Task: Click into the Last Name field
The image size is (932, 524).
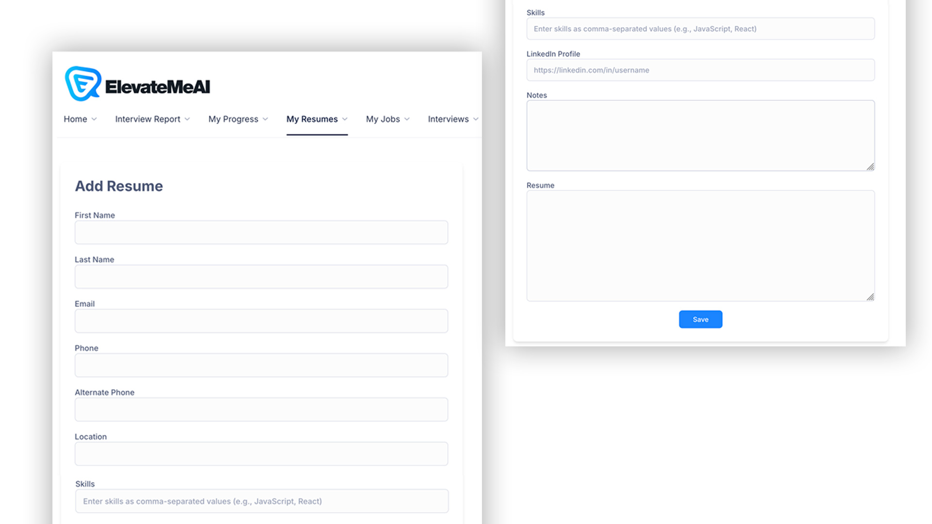Action: pos(261,277)
